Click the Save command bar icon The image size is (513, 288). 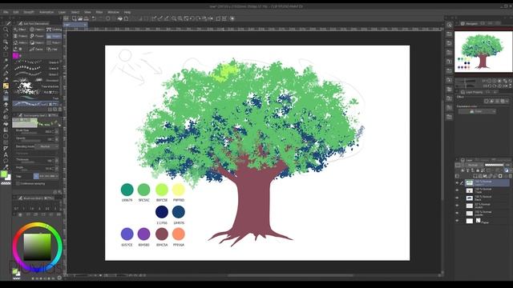pos(86,18)
